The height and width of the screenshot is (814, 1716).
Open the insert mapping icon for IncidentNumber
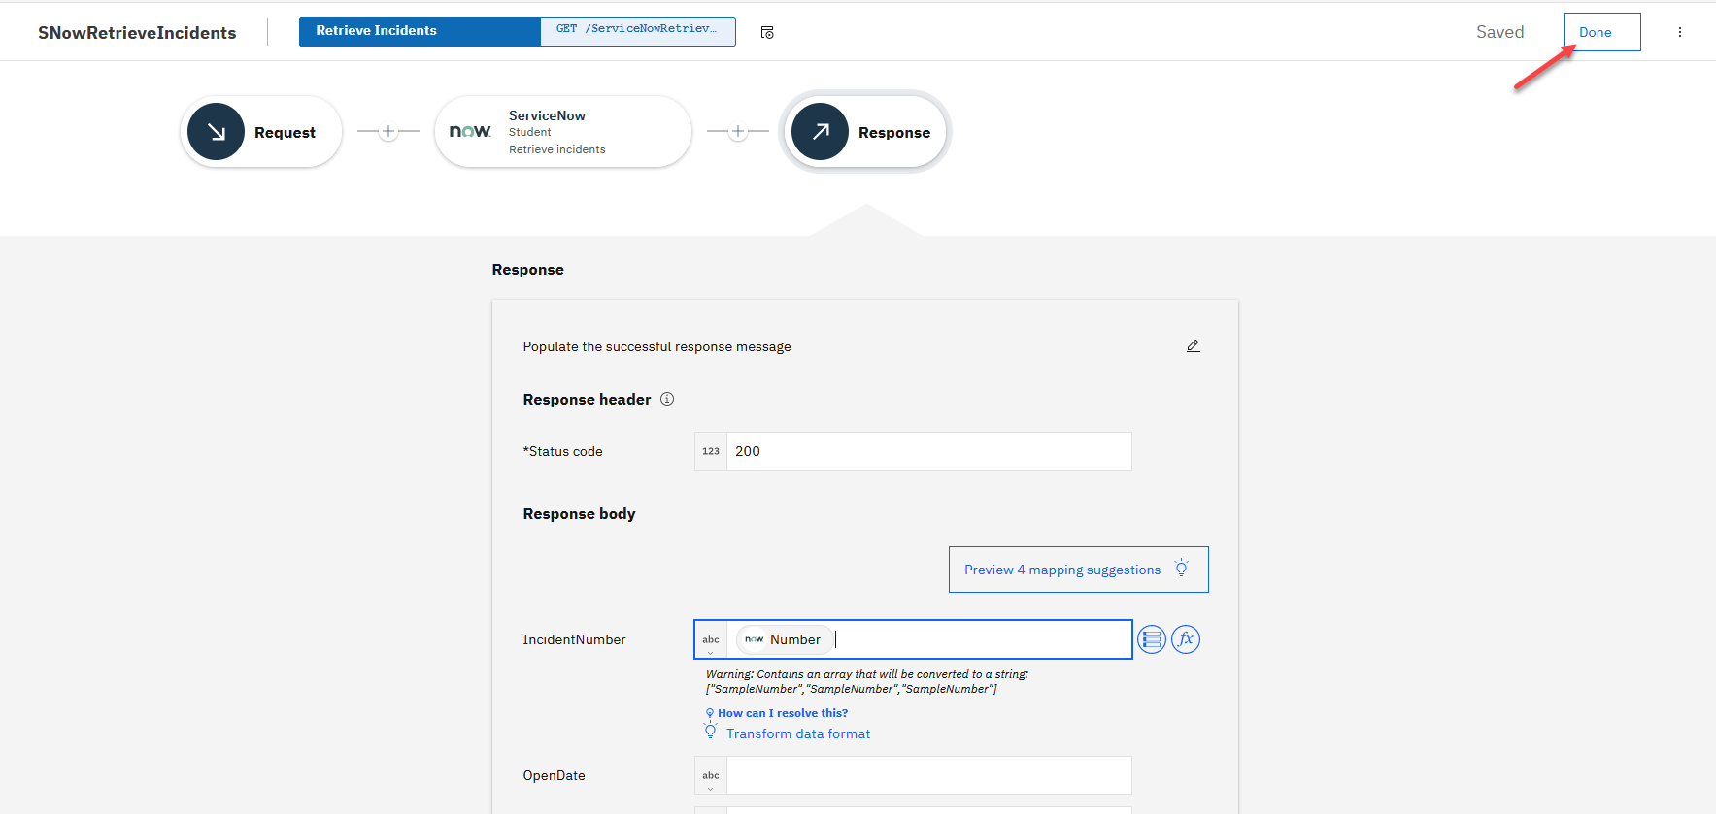pyautogui.click(x=1151, y=639)
